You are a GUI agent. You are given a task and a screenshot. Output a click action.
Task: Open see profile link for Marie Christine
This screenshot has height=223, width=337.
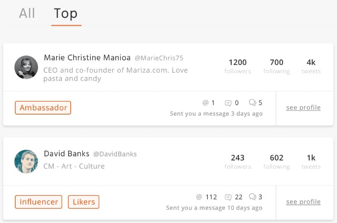tap(303, 108)
